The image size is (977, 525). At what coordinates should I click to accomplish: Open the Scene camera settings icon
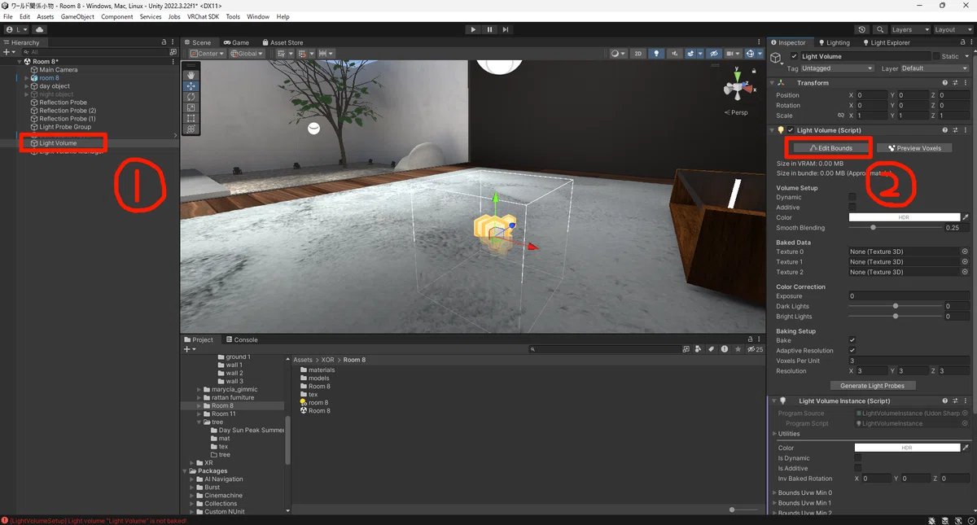[x=731, y=54]
